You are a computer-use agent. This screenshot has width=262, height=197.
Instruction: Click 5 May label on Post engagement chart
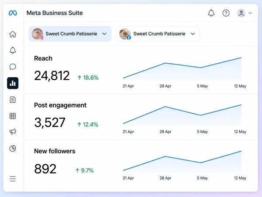(x=202, y=132)
